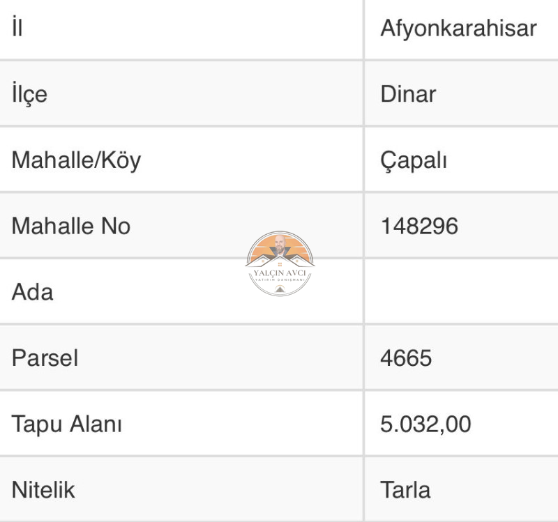Click the Mahalle No value 148296
This screenshot has height=522, width=558.
(x=419, y=226)
